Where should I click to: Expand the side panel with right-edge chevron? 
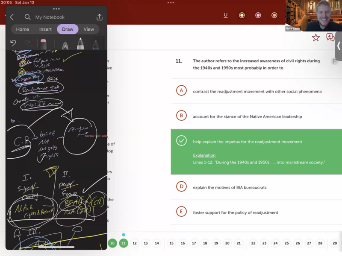[x=338, y=46]
